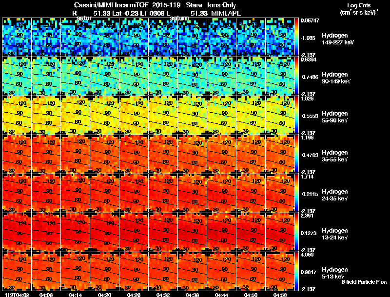
Task: Click the color bar beside Hydrogen 35-55 keV
Action: click(296, 154)
